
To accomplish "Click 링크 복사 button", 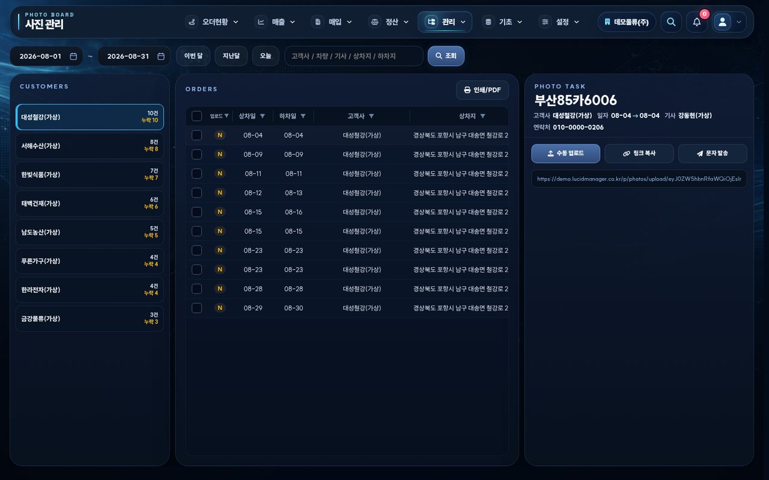I will point(639,154).
